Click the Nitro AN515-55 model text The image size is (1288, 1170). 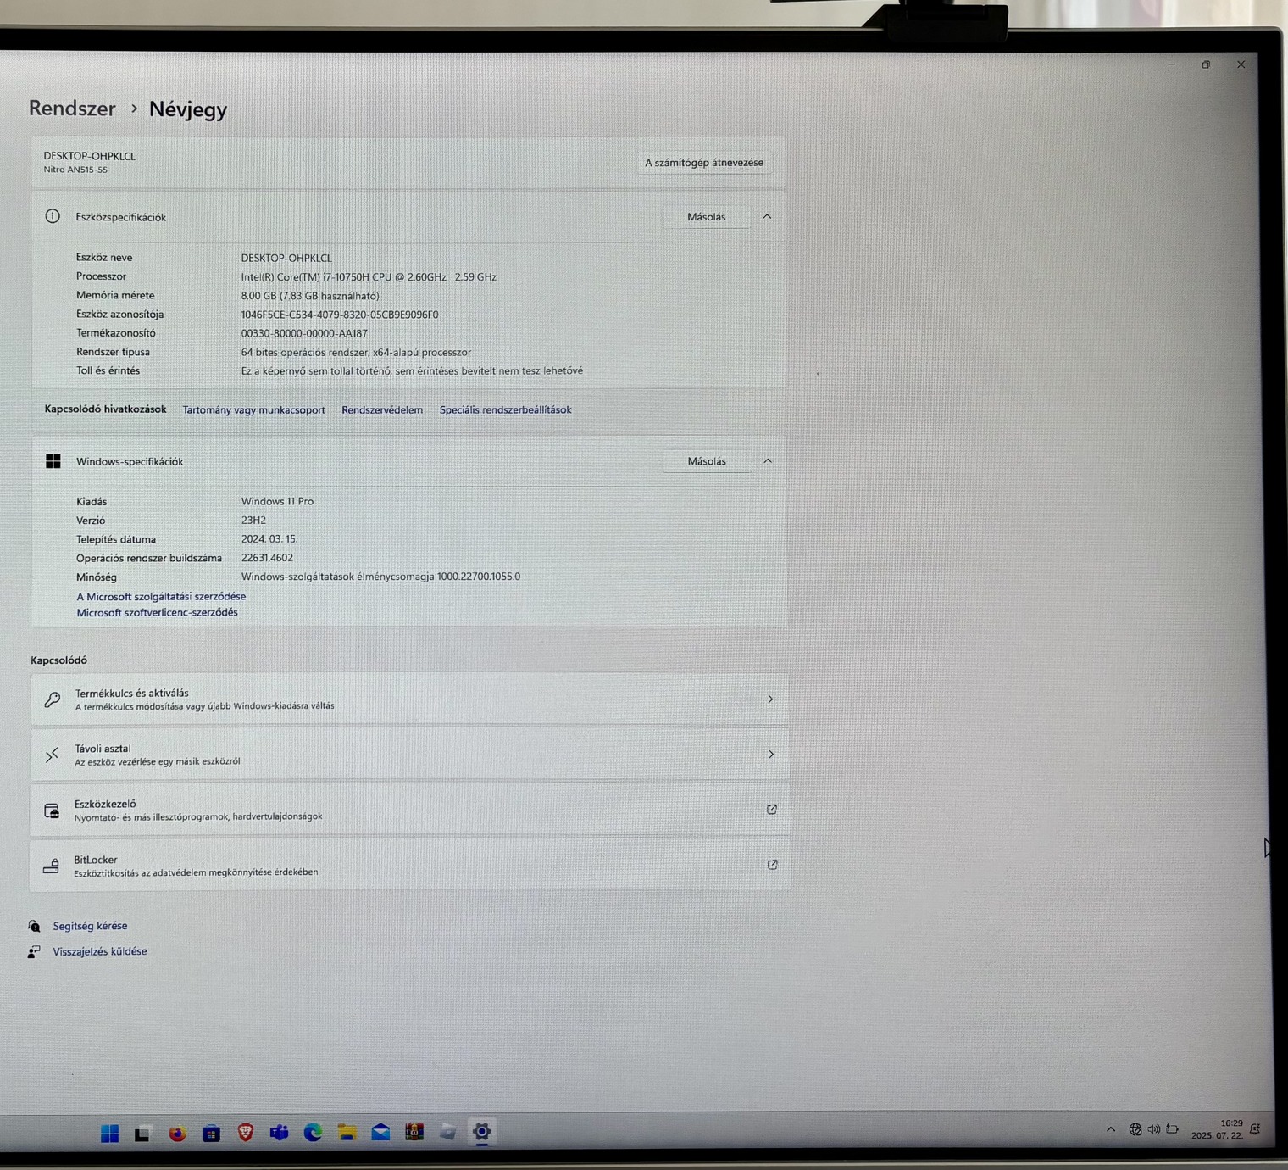75,170
